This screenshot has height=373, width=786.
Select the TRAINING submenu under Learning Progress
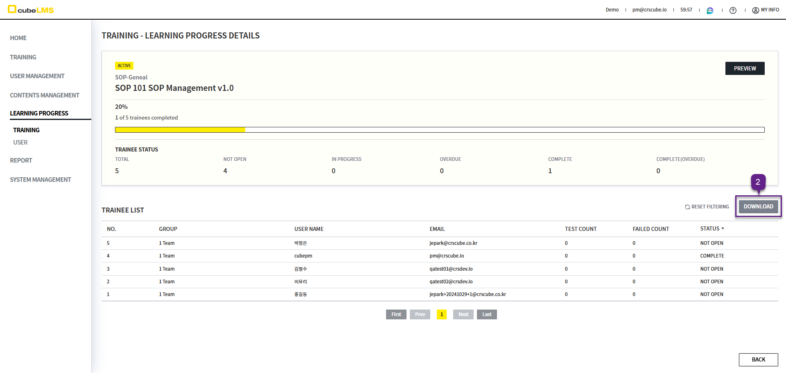tap(26, 130)
